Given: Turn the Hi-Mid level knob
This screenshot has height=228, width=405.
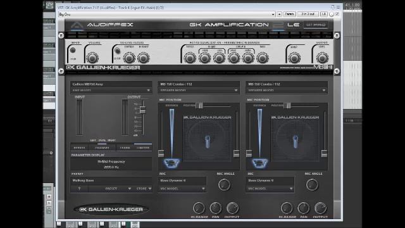Looking at the screenshot, I should point(219,58).
